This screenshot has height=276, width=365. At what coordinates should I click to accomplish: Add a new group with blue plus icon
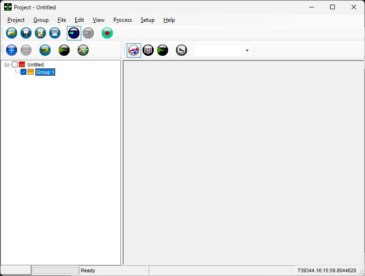12,50
